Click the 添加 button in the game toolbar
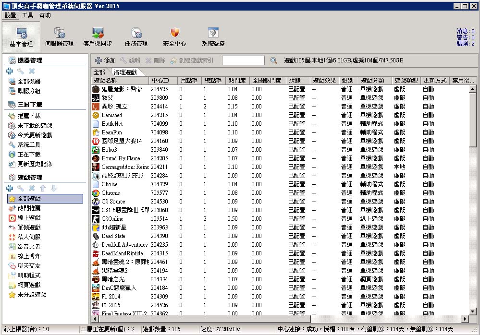This screenshot has width=480, height=335. point(106,60)
